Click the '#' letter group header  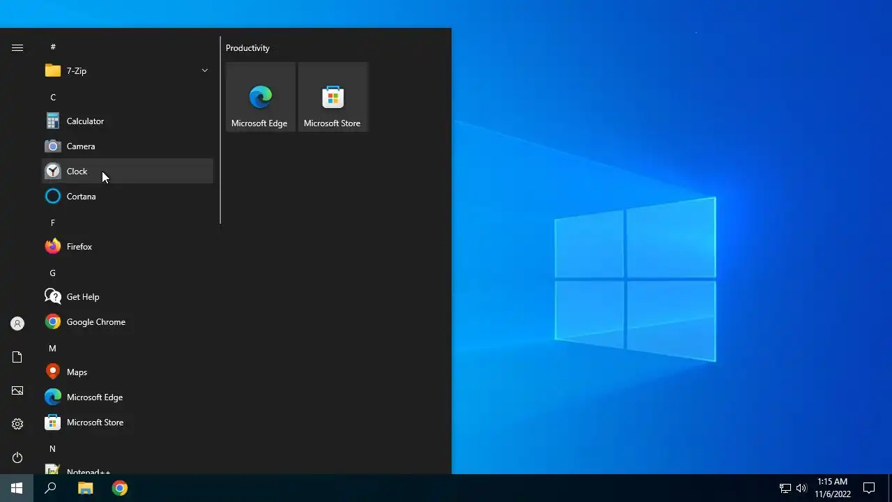point(53,47)
